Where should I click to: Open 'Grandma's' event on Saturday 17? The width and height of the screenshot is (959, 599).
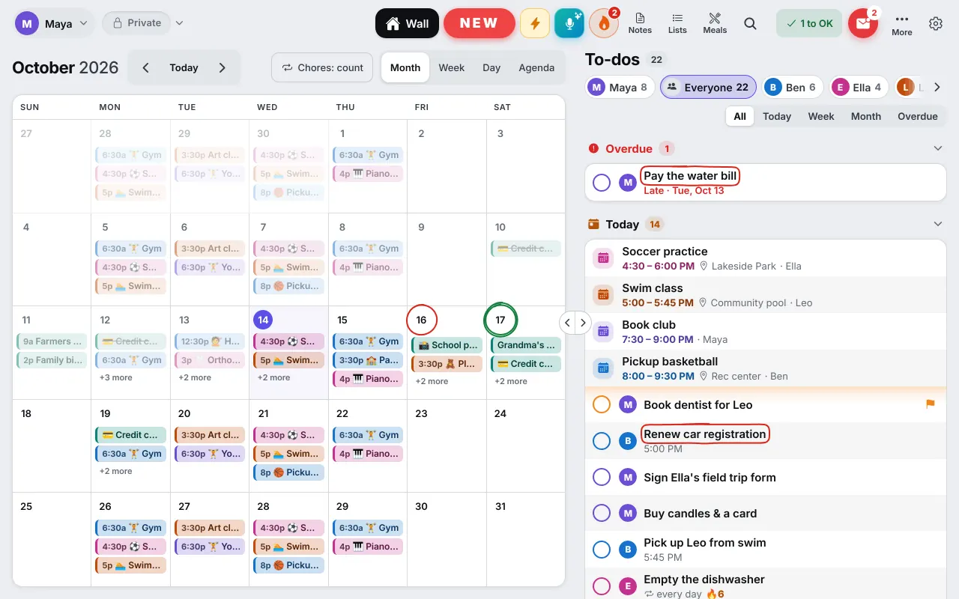click(525, 345)
